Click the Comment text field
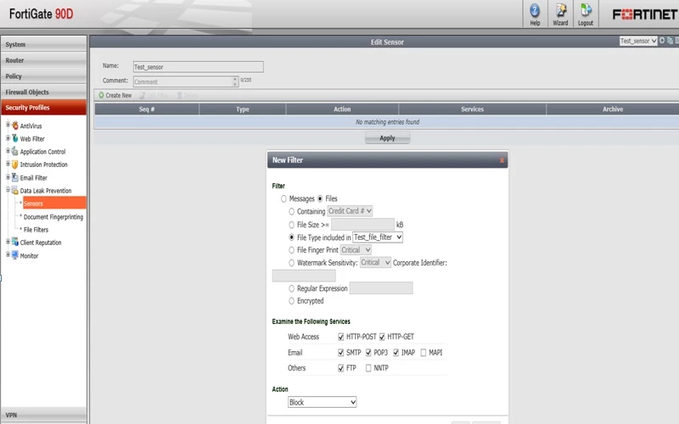This screenshot has height=424, width=679. pos(185,81)
